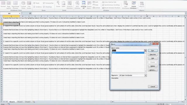Click the horizontal scrollbar left arrow

coord(113,102)
